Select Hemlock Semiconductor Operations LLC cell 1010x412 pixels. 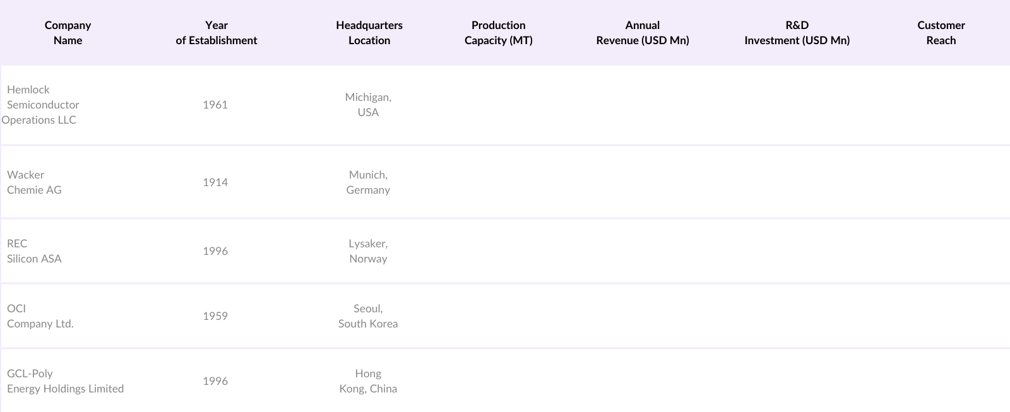pos(40,105)
